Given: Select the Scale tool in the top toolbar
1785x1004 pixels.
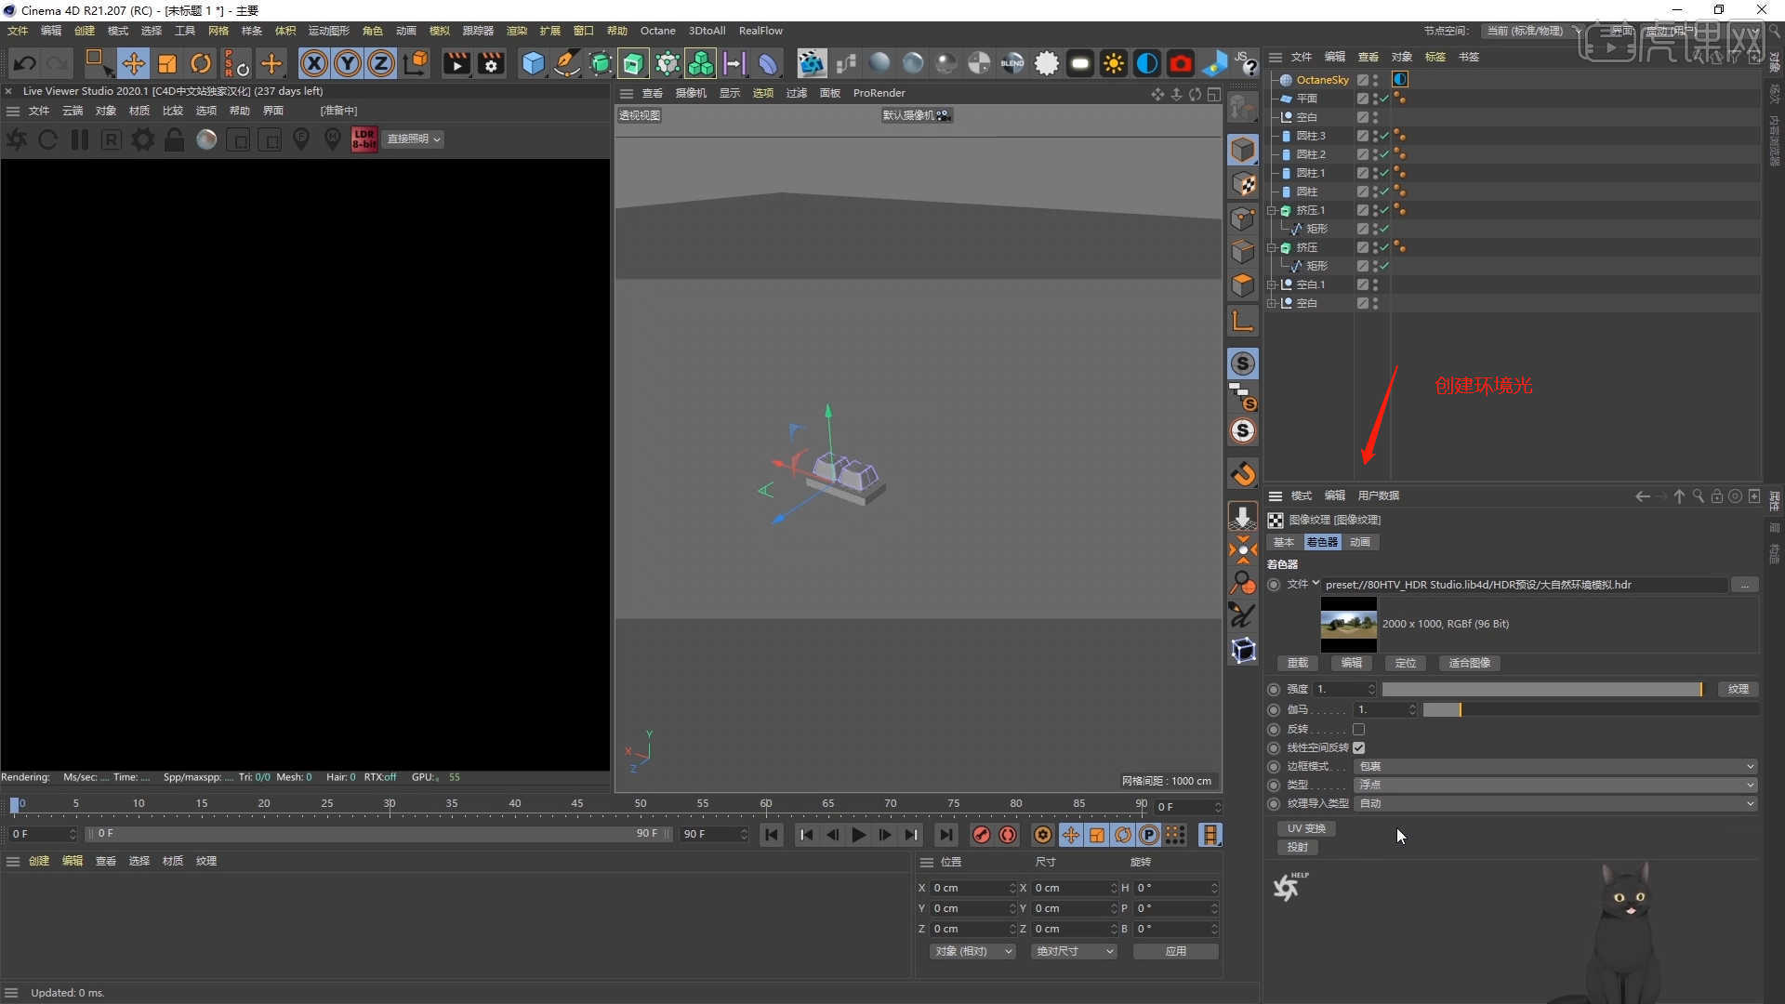Looking at the screenshot, I should click(167, 63).
